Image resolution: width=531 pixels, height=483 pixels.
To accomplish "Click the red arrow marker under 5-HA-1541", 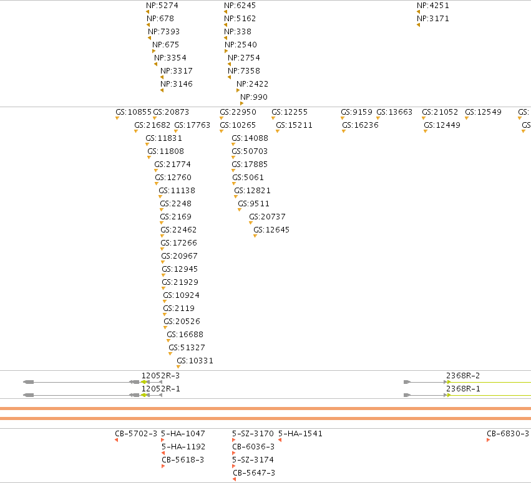I will [x=280, y=440].
